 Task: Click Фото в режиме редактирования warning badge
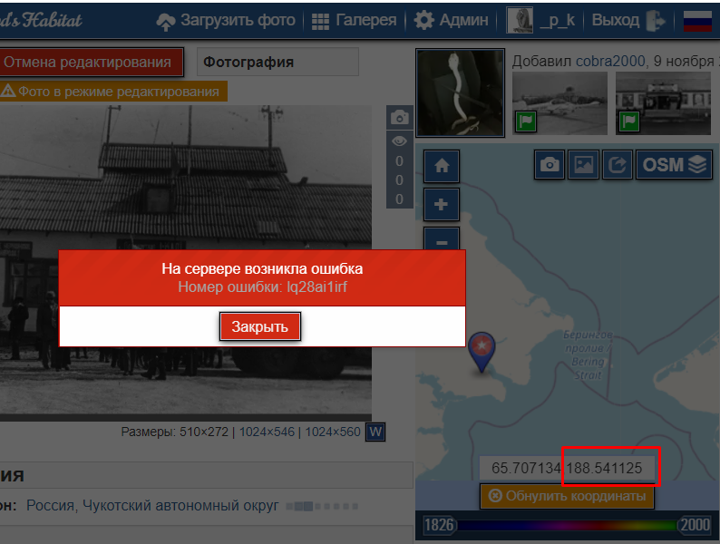pyautogui.click(x=113, y=92)
